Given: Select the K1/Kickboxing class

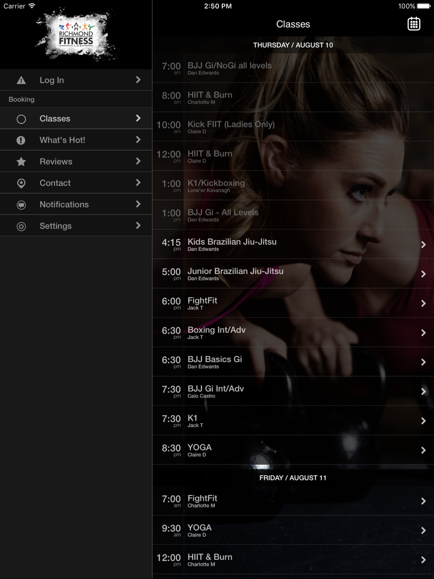Looking at the screenshot, I should click(293, 186).
